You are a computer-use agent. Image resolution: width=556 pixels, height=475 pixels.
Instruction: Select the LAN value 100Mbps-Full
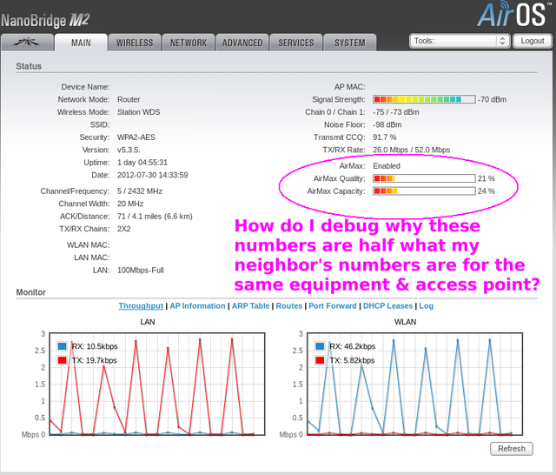coord(141,271)
